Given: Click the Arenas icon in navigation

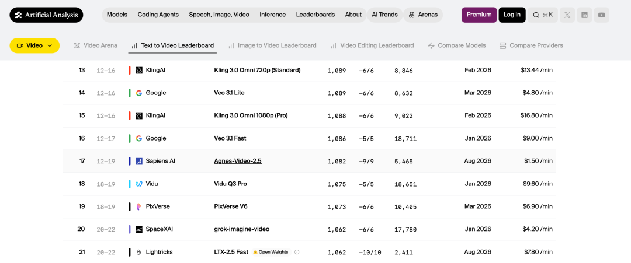Looking at the screenshot, I should [411, 15].
